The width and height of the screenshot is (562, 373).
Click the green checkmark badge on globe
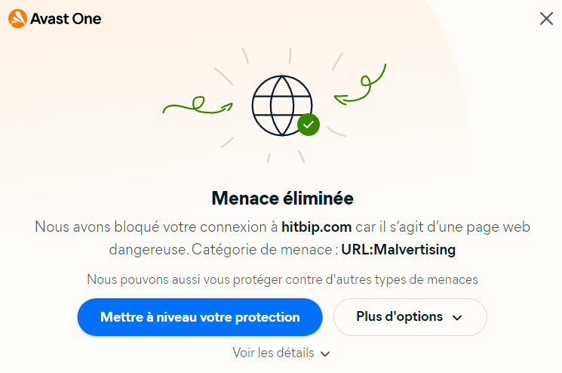tap(309, 125)
